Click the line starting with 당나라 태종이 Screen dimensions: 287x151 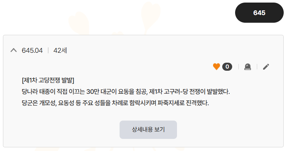tap(128, 91)
